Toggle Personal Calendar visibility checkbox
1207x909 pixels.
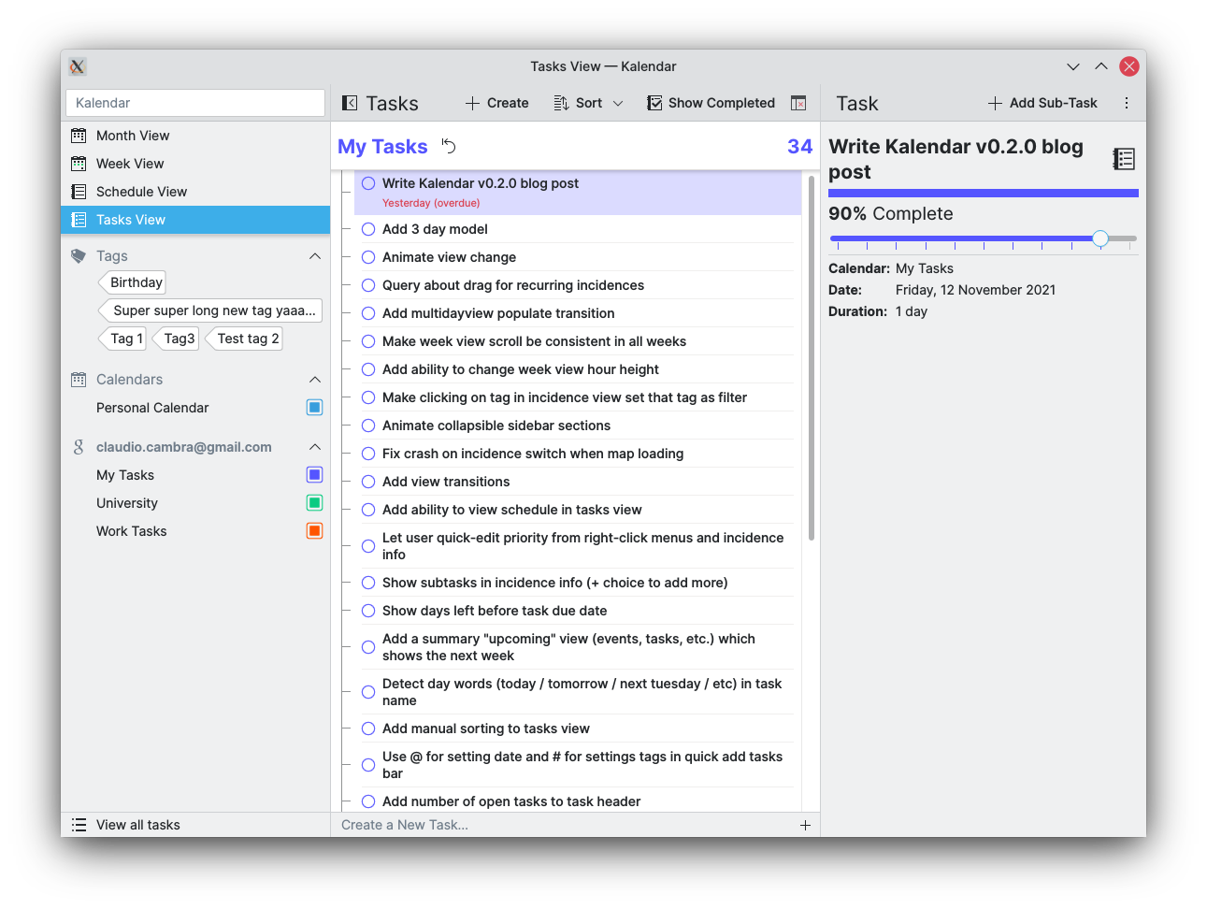[315, 408]
